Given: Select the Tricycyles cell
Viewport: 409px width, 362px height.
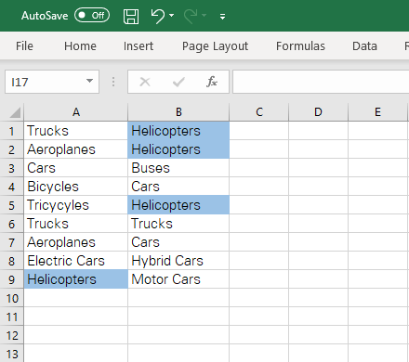Looking at the screenshot, I should click(76, 205).
